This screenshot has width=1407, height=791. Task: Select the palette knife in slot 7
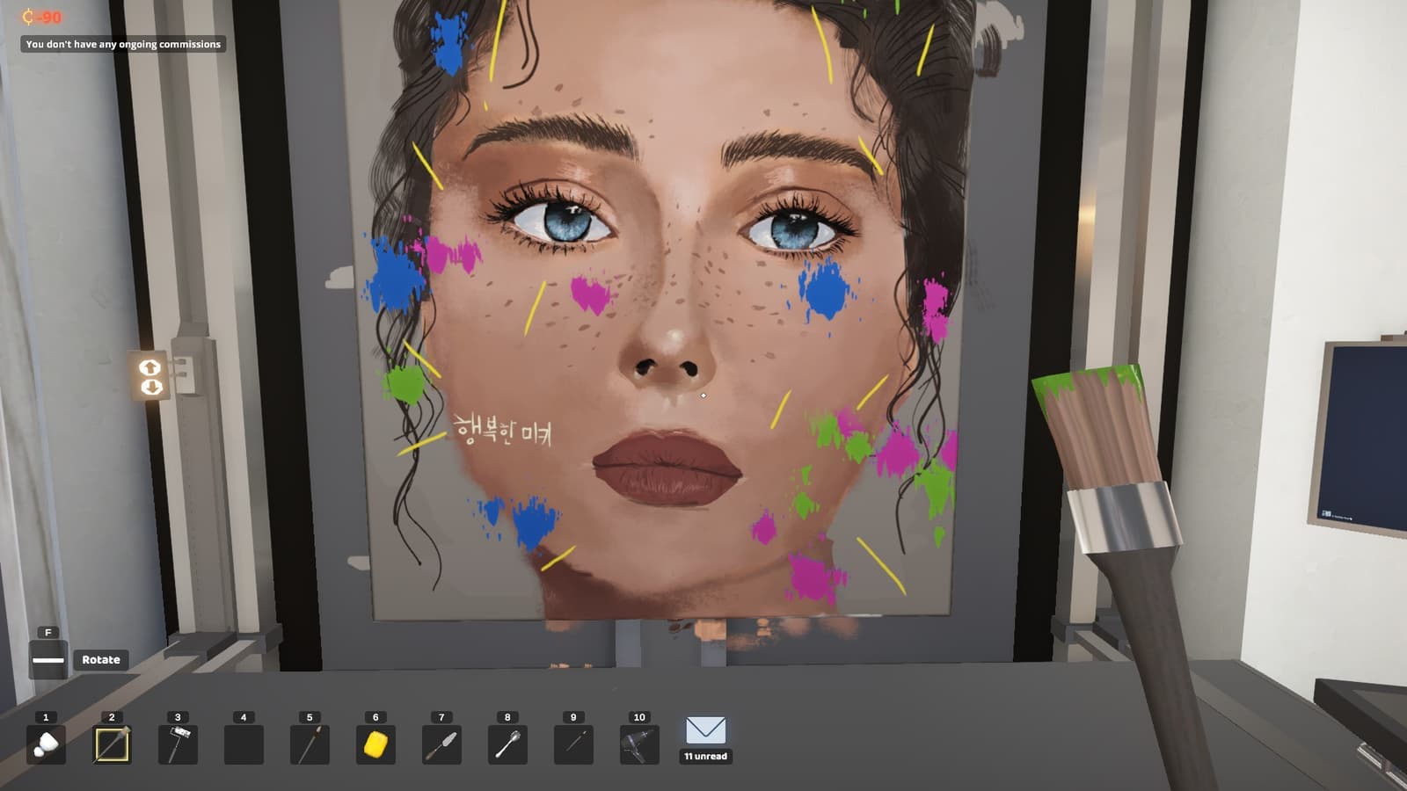pos(441,744)
